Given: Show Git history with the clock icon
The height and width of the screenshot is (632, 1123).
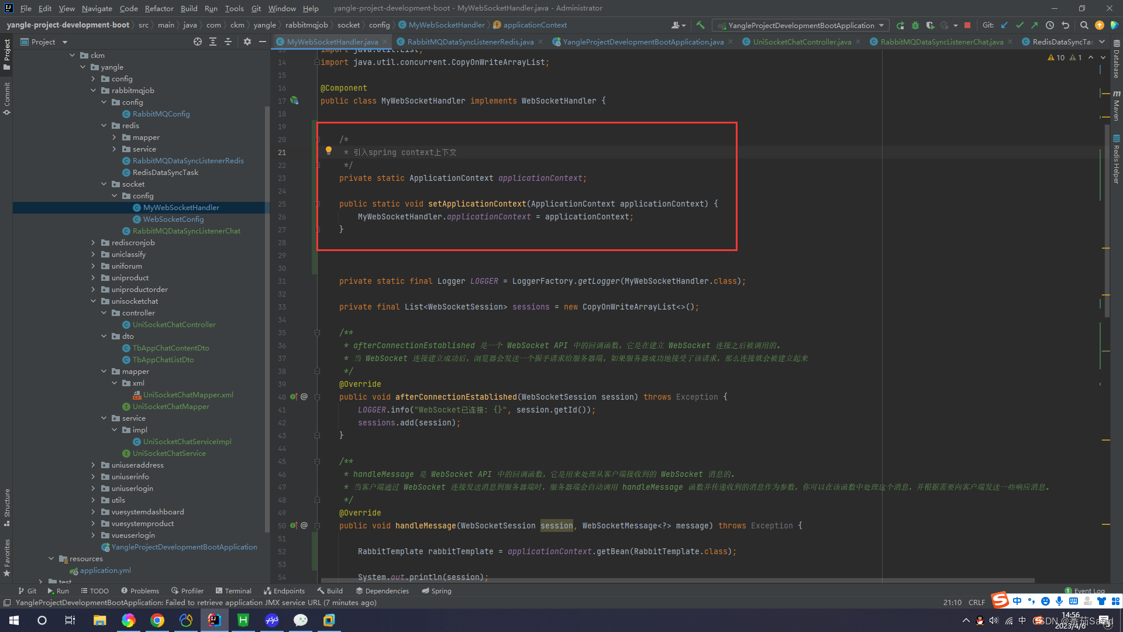Looking at the screenshot, I should [1050, 25].
